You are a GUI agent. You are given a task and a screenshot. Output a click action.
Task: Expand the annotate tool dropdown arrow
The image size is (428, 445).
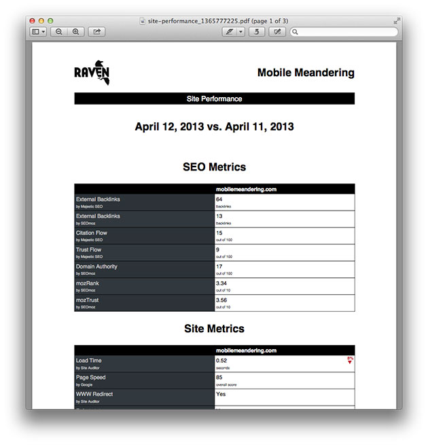(x=240, y=32)
